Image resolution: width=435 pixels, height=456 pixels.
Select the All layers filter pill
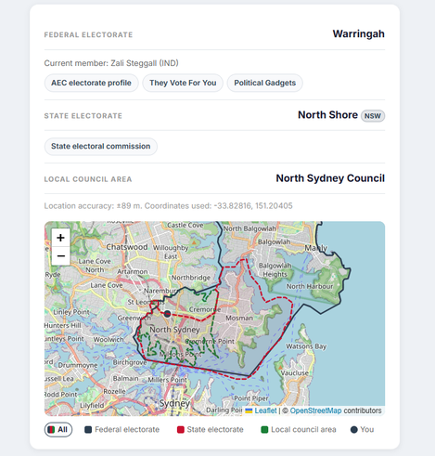[x=58, y=430]
